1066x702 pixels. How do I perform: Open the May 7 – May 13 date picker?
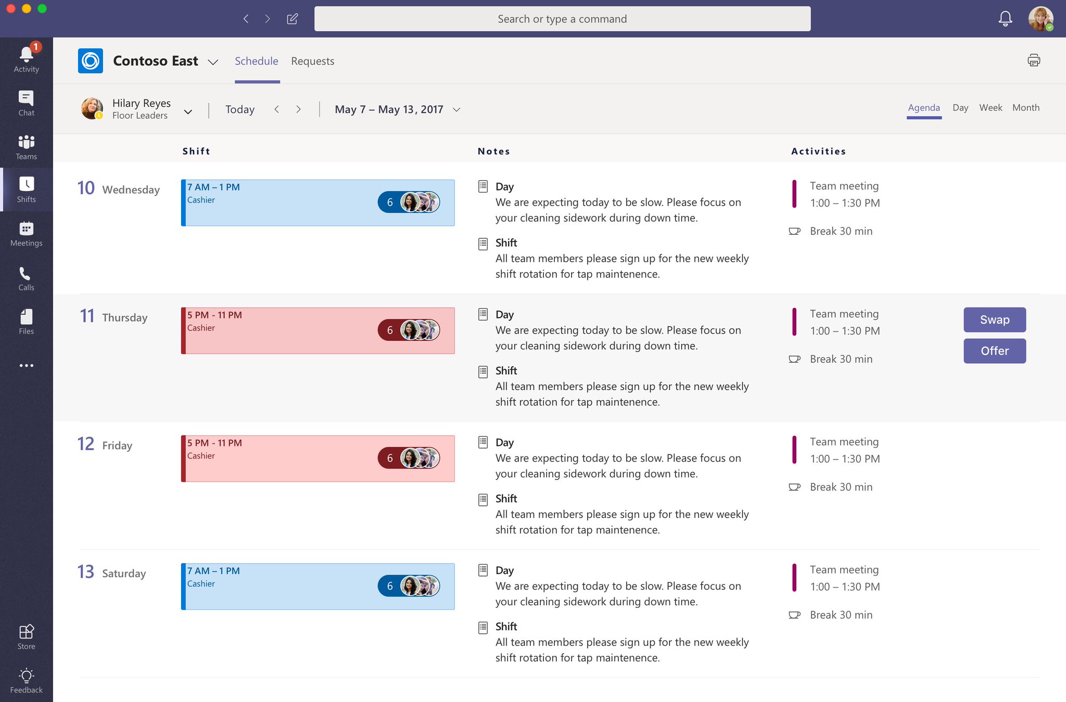(398, 109)
